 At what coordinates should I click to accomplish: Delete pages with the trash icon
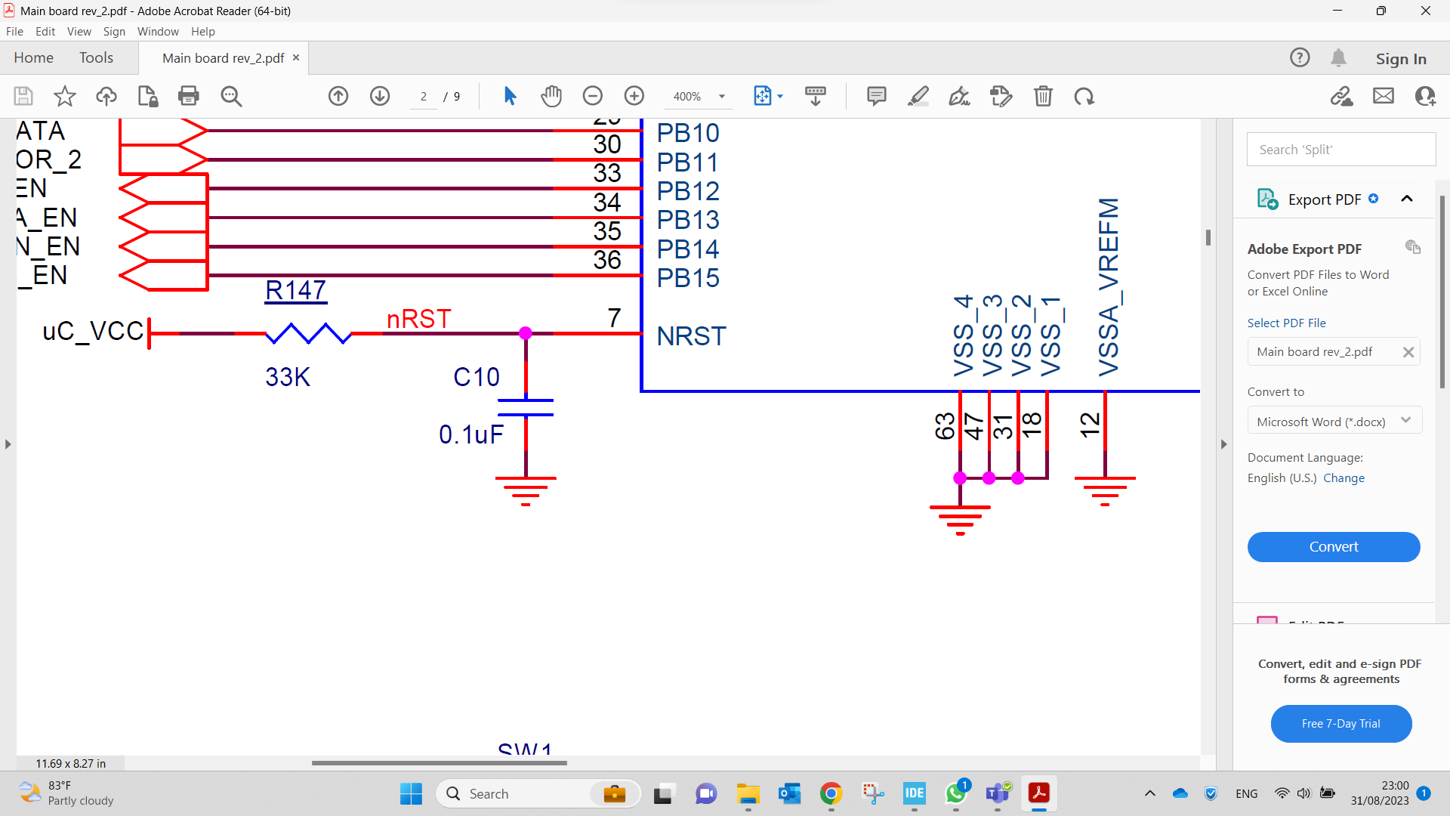(x=1044, y=96)
